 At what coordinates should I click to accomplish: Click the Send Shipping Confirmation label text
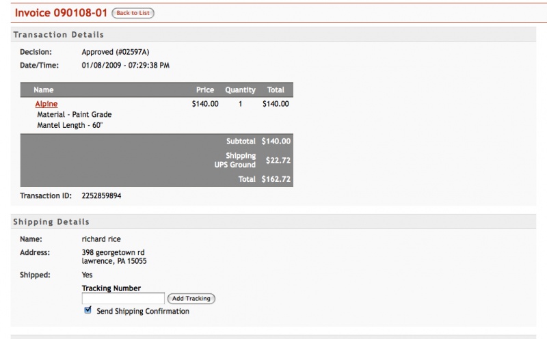click(x=143, y=311)
